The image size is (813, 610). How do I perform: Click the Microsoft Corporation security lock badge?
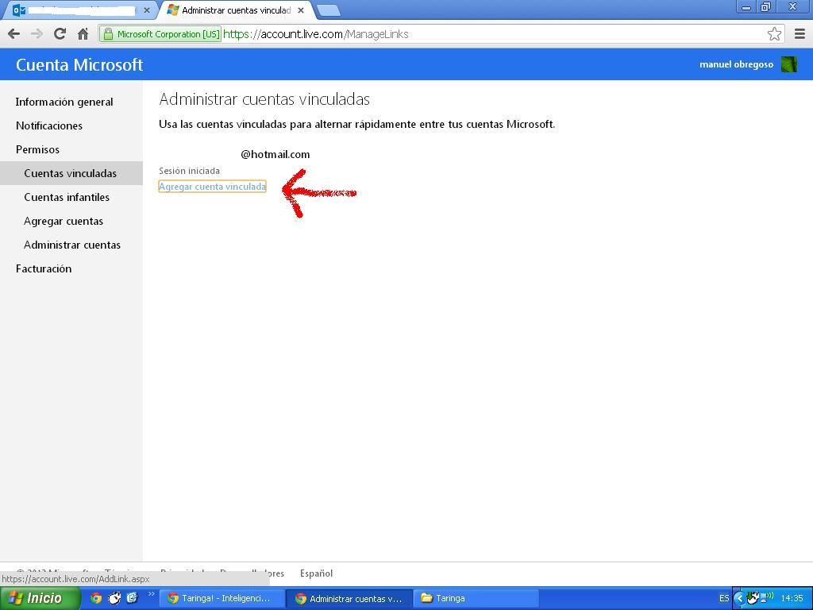pos(160,34)
